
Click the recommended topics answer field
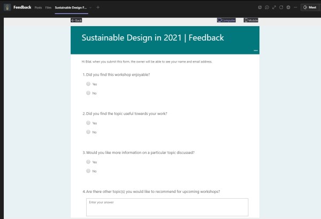click(x=167, y=207)
